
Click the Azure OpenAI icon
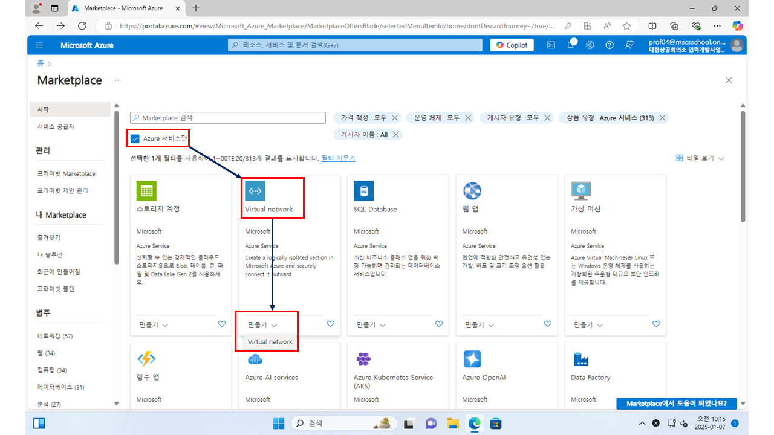pos(472,359)
